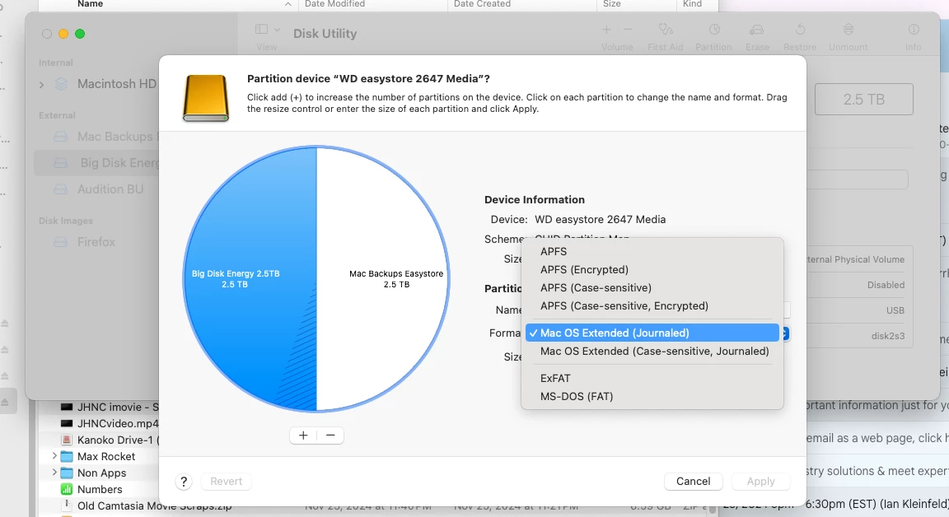
Task: Open the View options chevron
Action: point(277,29)
